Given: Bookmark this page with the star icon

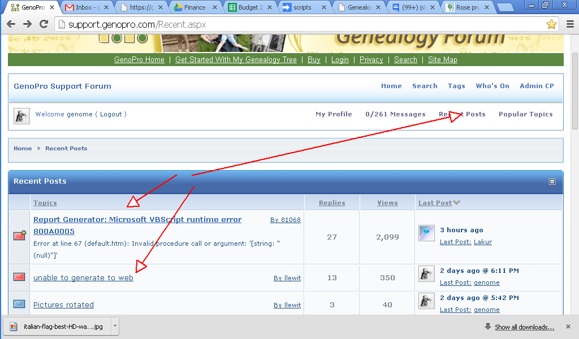Looking at the screenshot, I should (x=551, y=24).
